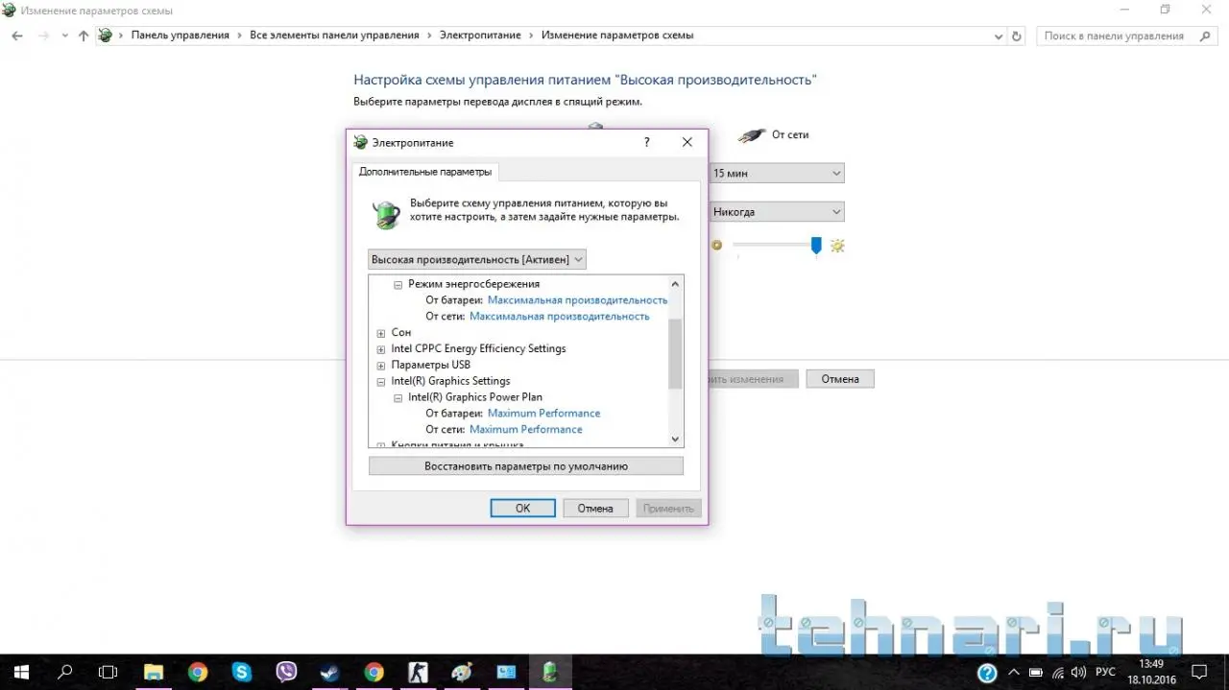Click the help question mark in Электропитание dialog
This screenshot has height=690, width=1229.
(646, 142)
